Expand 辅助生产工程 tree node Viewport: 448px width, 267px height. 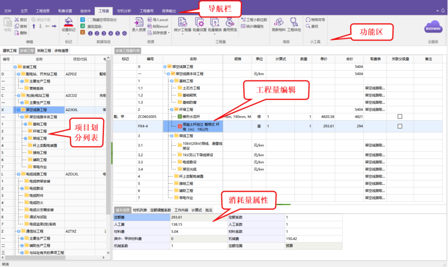point(22,246)
